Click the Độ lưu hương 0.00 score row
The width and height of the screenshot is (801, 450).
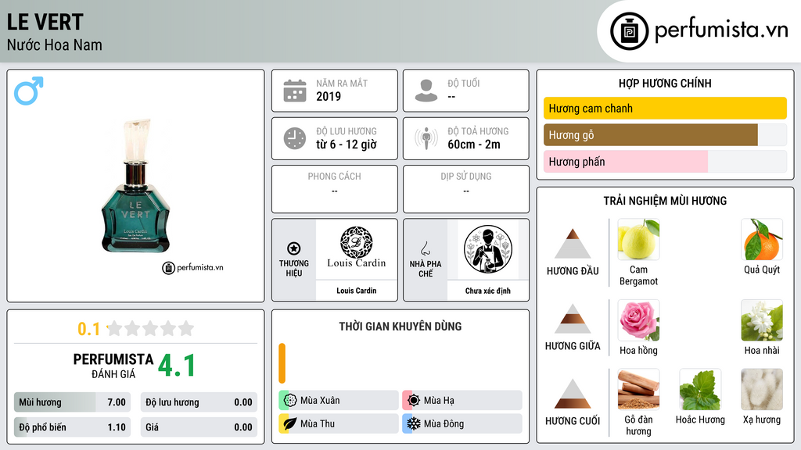[199, 402]
